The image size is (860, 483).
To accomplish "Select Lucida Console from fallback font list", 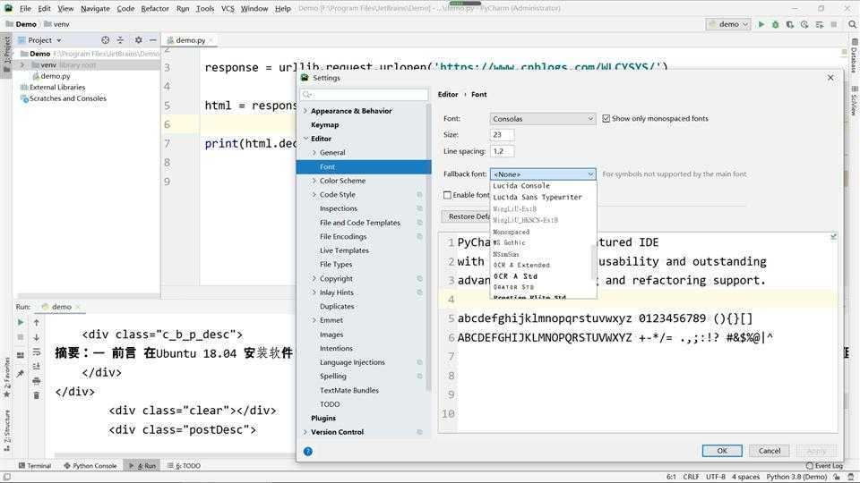I will (x=521, y=186).
